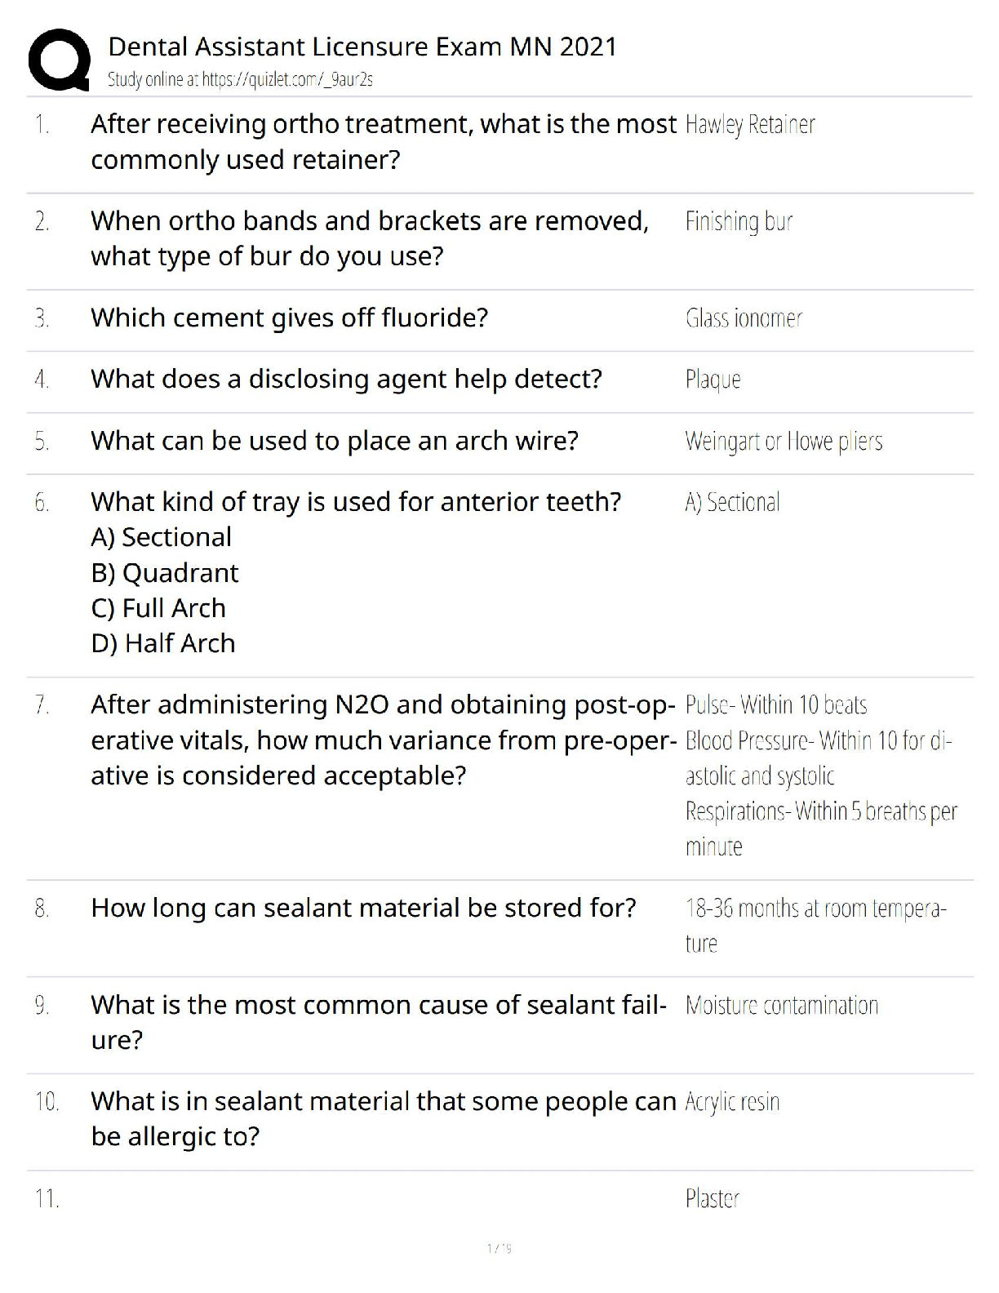Click the page number indicator at bottom
Screen dimensions: 999x1293
coord(499,1248)
